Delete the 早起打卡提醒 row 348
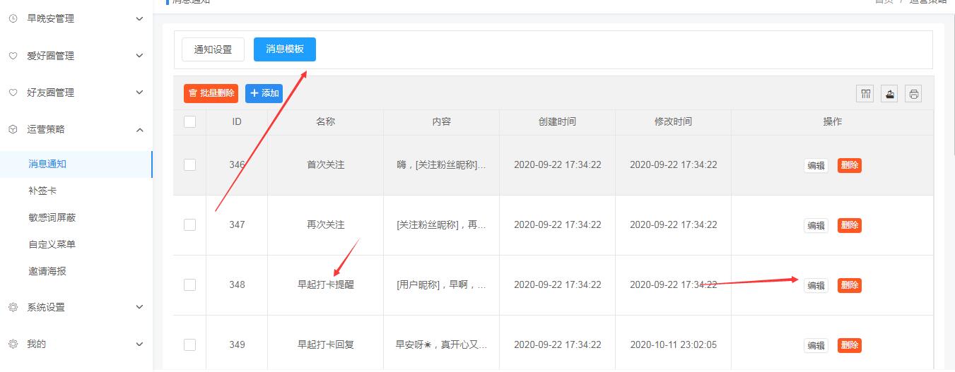The height and width of the screenshot is (372, 955). pos(850,285)
